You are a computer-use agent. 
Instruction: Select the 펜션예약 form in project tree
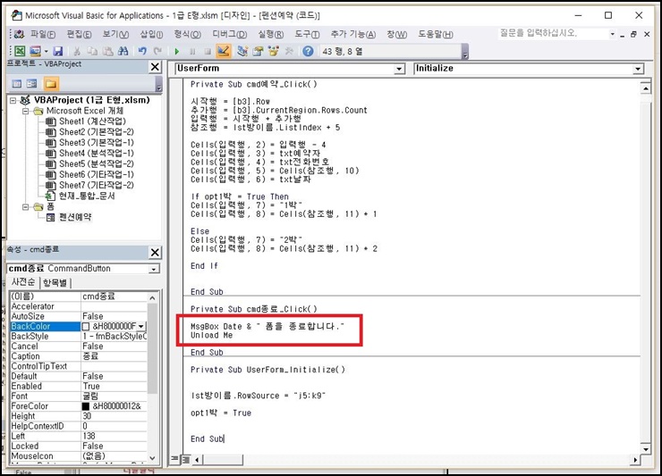click(x=75, y=217)
